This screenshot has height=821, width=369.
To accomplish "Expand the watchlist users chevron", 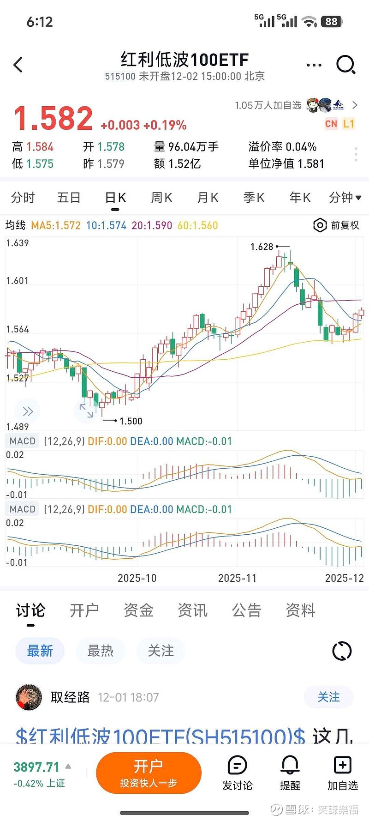I will pyautogui.click(x=355, y=105).
